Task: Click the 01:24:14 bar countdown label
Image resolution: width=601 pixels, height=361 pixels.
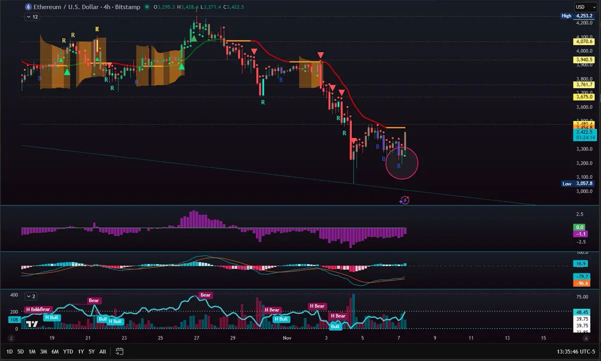Action: pyautogui.click(x=584, y=137)
